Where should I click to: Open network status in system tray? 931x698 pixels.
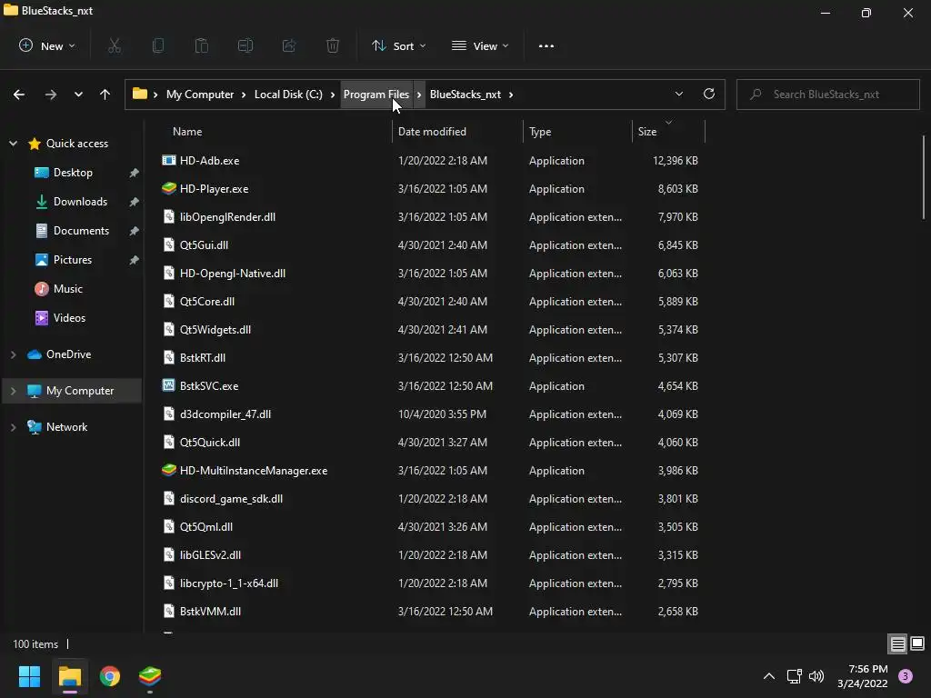click(794, 676)
